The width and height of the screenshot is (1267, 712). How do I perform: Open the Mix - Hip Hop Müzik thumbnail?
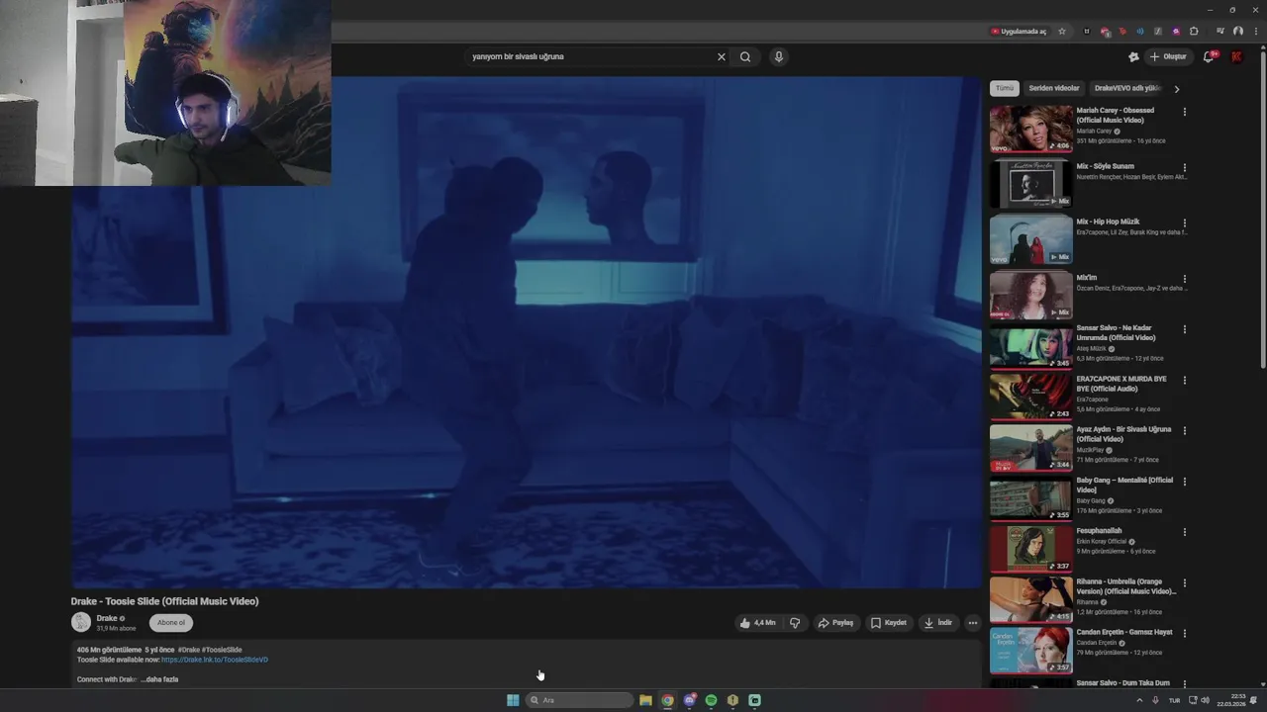coord(1030,239)
